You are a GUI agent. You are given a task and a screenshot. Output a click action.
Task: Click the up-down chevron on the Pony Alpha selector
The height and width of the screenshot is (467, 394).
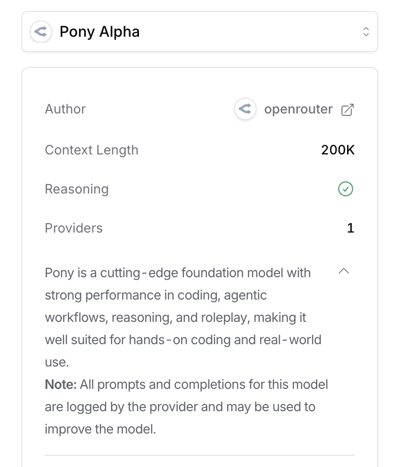point(366,32)
